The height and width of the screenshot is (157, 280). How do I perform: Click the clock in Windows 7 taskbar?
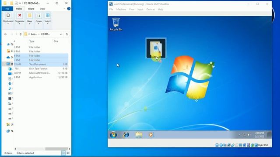click(259, 135)
